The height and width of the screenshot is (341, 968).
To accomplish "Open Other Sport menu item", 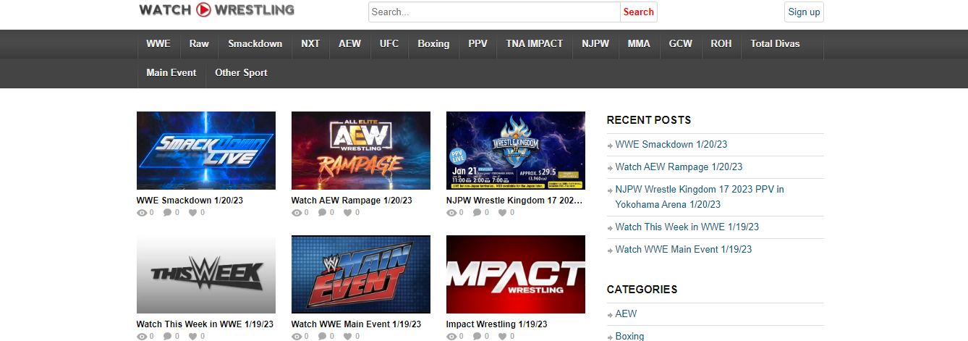I will 241,72.
